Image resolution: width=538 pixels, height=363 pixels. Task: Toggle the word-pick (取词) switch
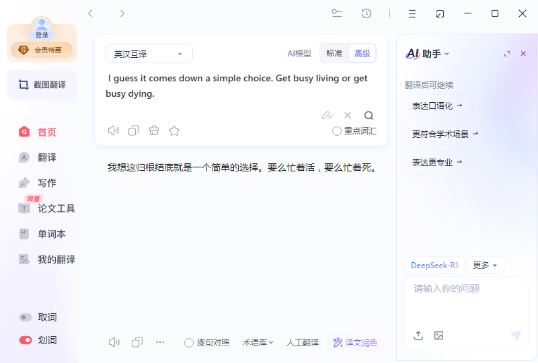26,317
